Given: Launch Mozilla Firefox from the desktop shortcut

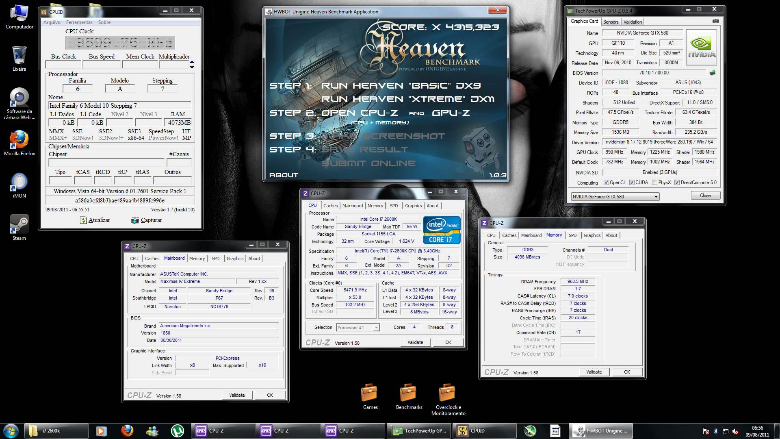Looking at the screenshot, I should pos(19,143).
